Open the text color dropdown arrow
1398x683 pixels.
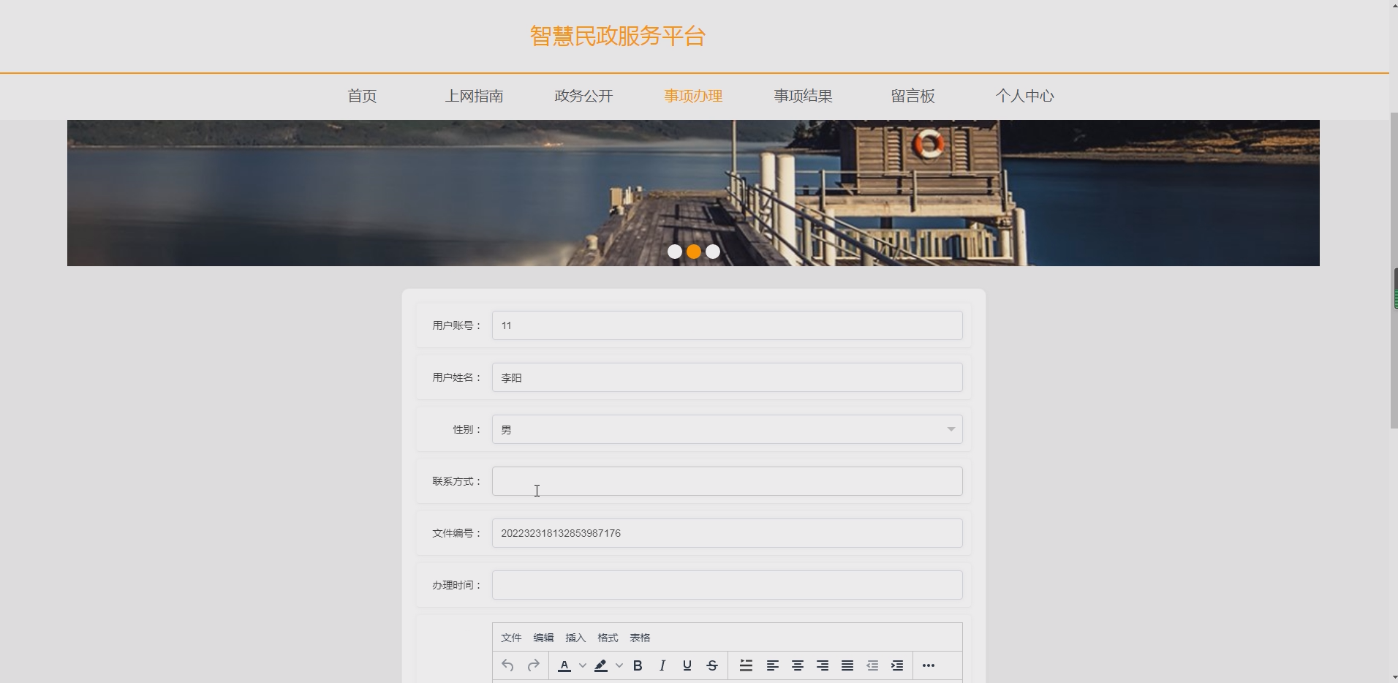point(583,665)
